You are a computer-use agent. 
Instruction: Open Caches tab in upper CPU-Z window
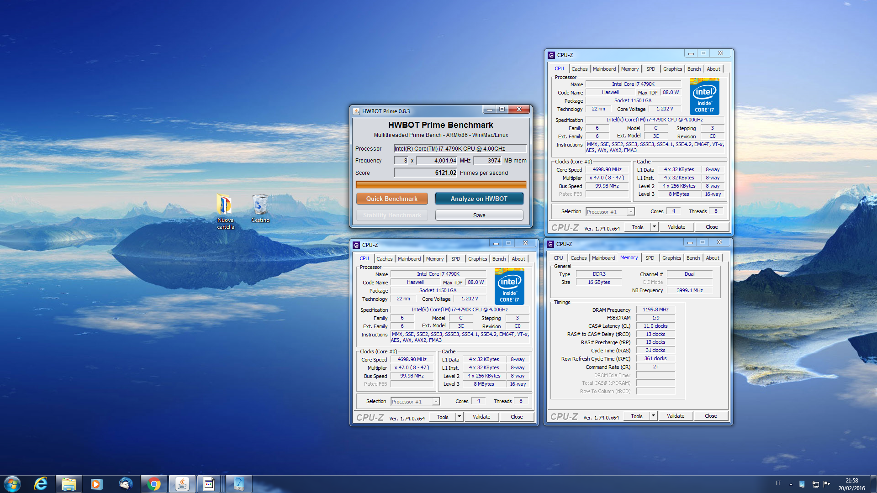pos(579,69)
